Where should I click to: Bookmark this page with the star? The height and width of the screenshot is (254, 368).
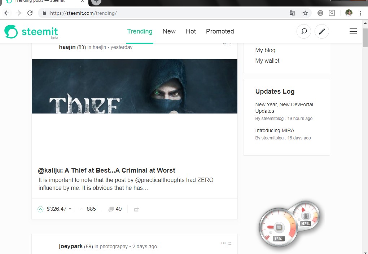pyautogui.click(x=305, y=13)
